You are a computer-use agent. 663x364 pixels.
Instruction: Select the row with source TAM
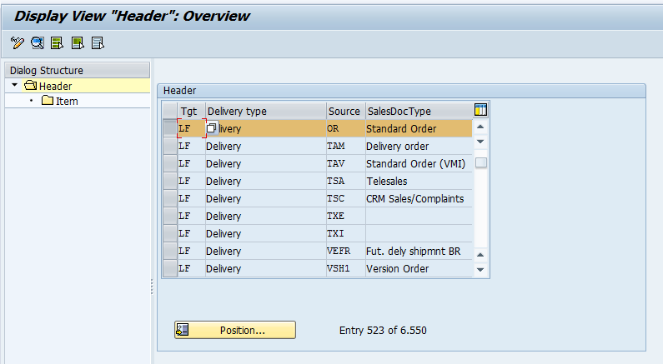pos(169,146)
